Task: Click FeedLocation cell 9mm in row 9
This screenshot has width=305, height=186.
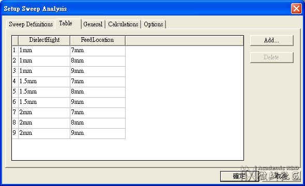Action: pos(98,133)
